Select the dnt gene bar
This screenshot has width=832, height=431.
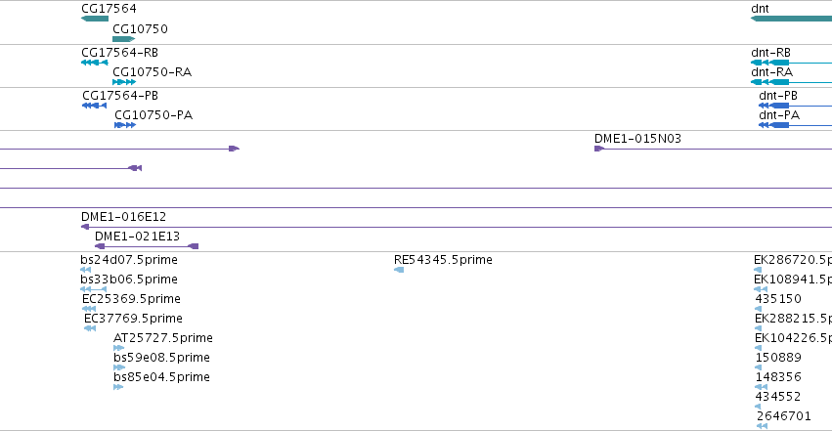click(x=791, y=19)
